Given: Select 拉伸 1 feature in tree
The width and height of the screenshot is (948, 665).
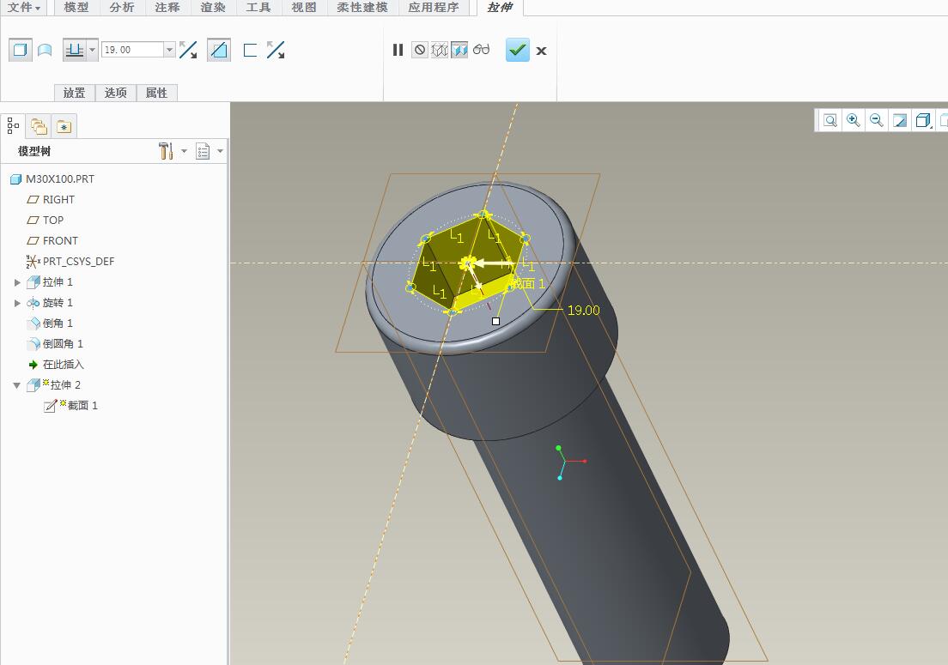Looking at the screenshot, I should 50,282.
